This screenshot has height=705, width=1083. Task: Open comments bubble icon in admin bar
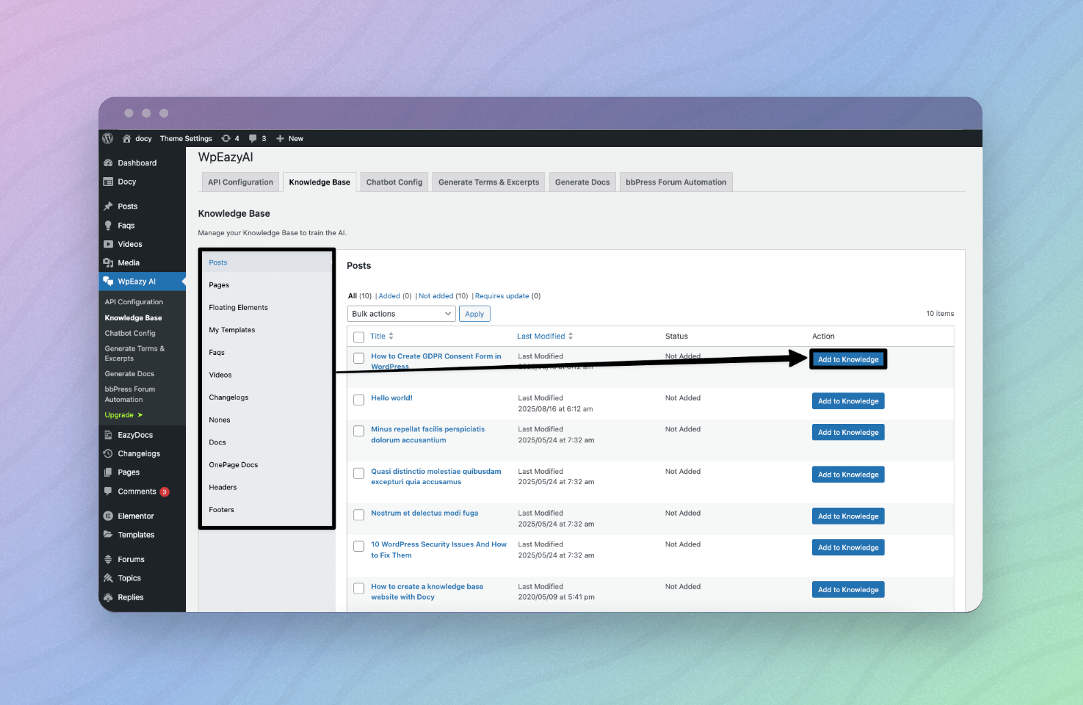252,138
